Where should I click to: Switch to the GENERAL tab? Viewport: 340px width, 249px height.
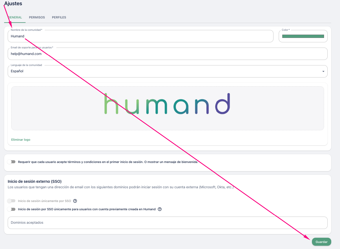15,17
